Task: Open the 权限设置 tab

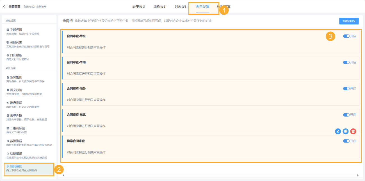Action: coord(224,6)
